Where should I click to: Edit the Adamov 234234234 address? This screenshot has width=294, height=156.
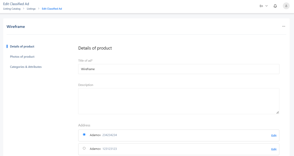point(274,136)
